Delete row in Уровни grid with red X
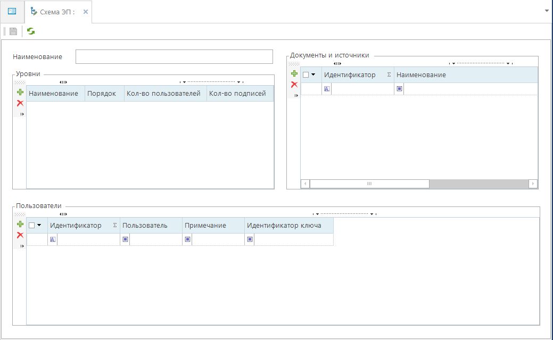The width and height of the screenshot is (553, 340). [x=20, y=103]
